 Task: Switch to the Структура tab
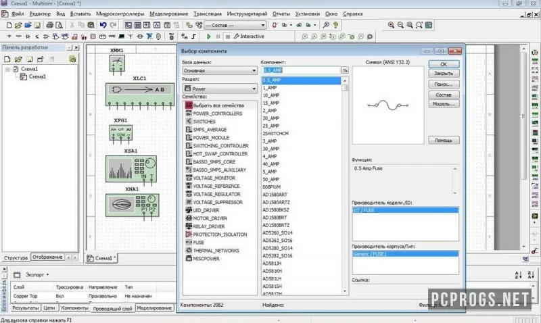[16, 257]
